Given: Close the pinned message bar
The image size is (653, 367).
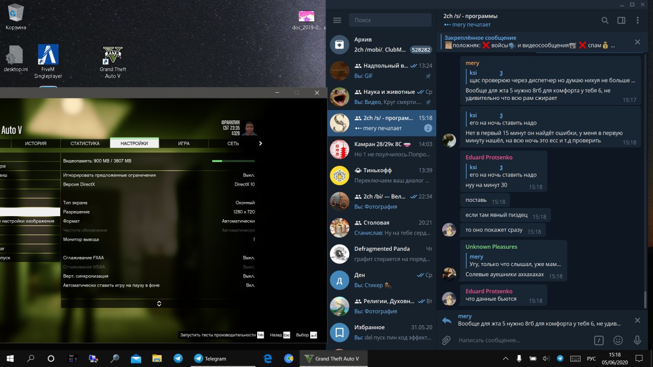Looking at the screenshot, I should (637, 42).
